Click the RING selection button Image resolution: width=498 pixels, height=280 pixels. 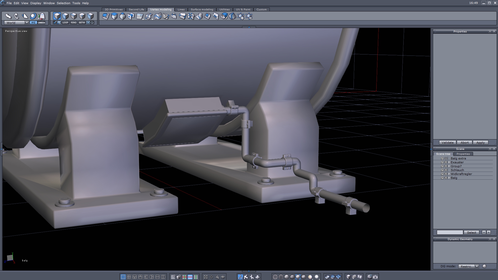point(74,23)
